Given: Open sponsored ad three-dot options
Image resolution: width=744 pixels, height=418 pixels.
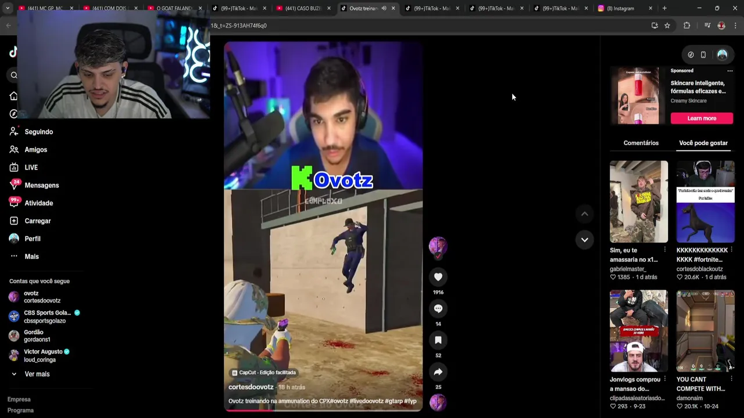Looking at the screenshot, I should [730, 71].
